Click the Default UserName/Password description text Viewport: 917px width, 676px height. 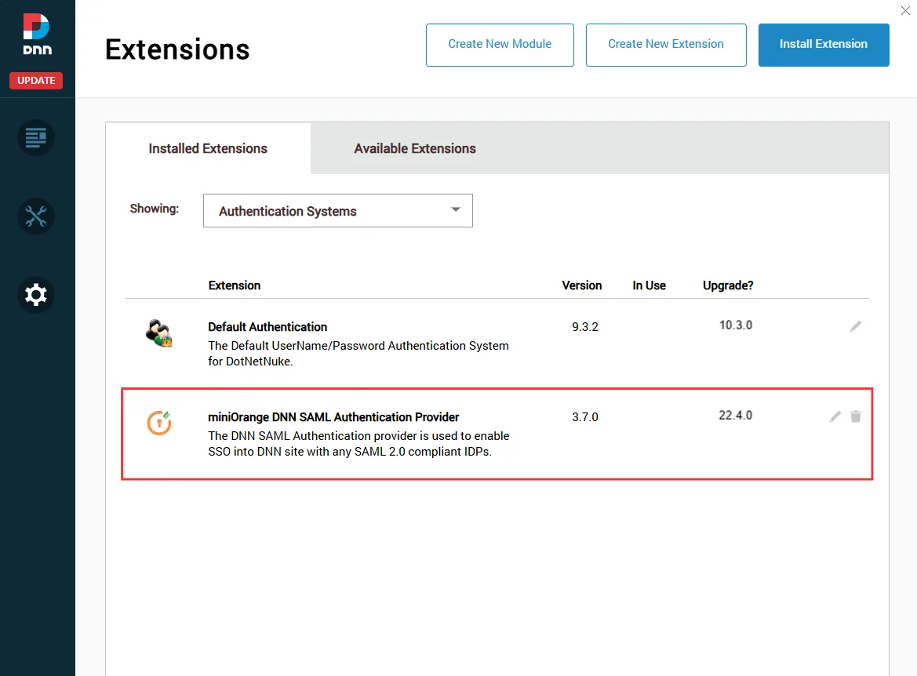[x=358, y=353]
